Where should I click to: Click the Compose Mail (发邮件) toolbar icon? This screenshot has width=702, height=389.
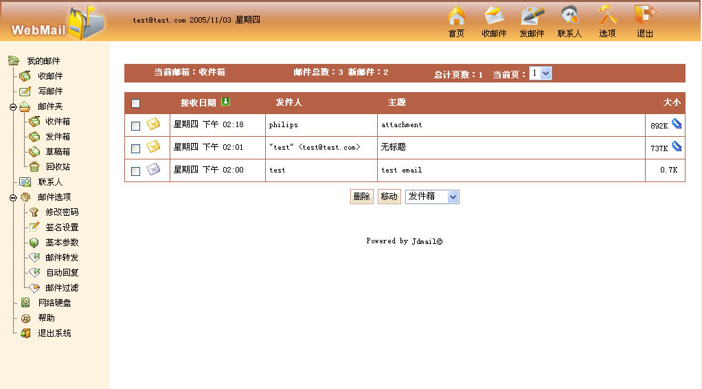coord(532,16)
